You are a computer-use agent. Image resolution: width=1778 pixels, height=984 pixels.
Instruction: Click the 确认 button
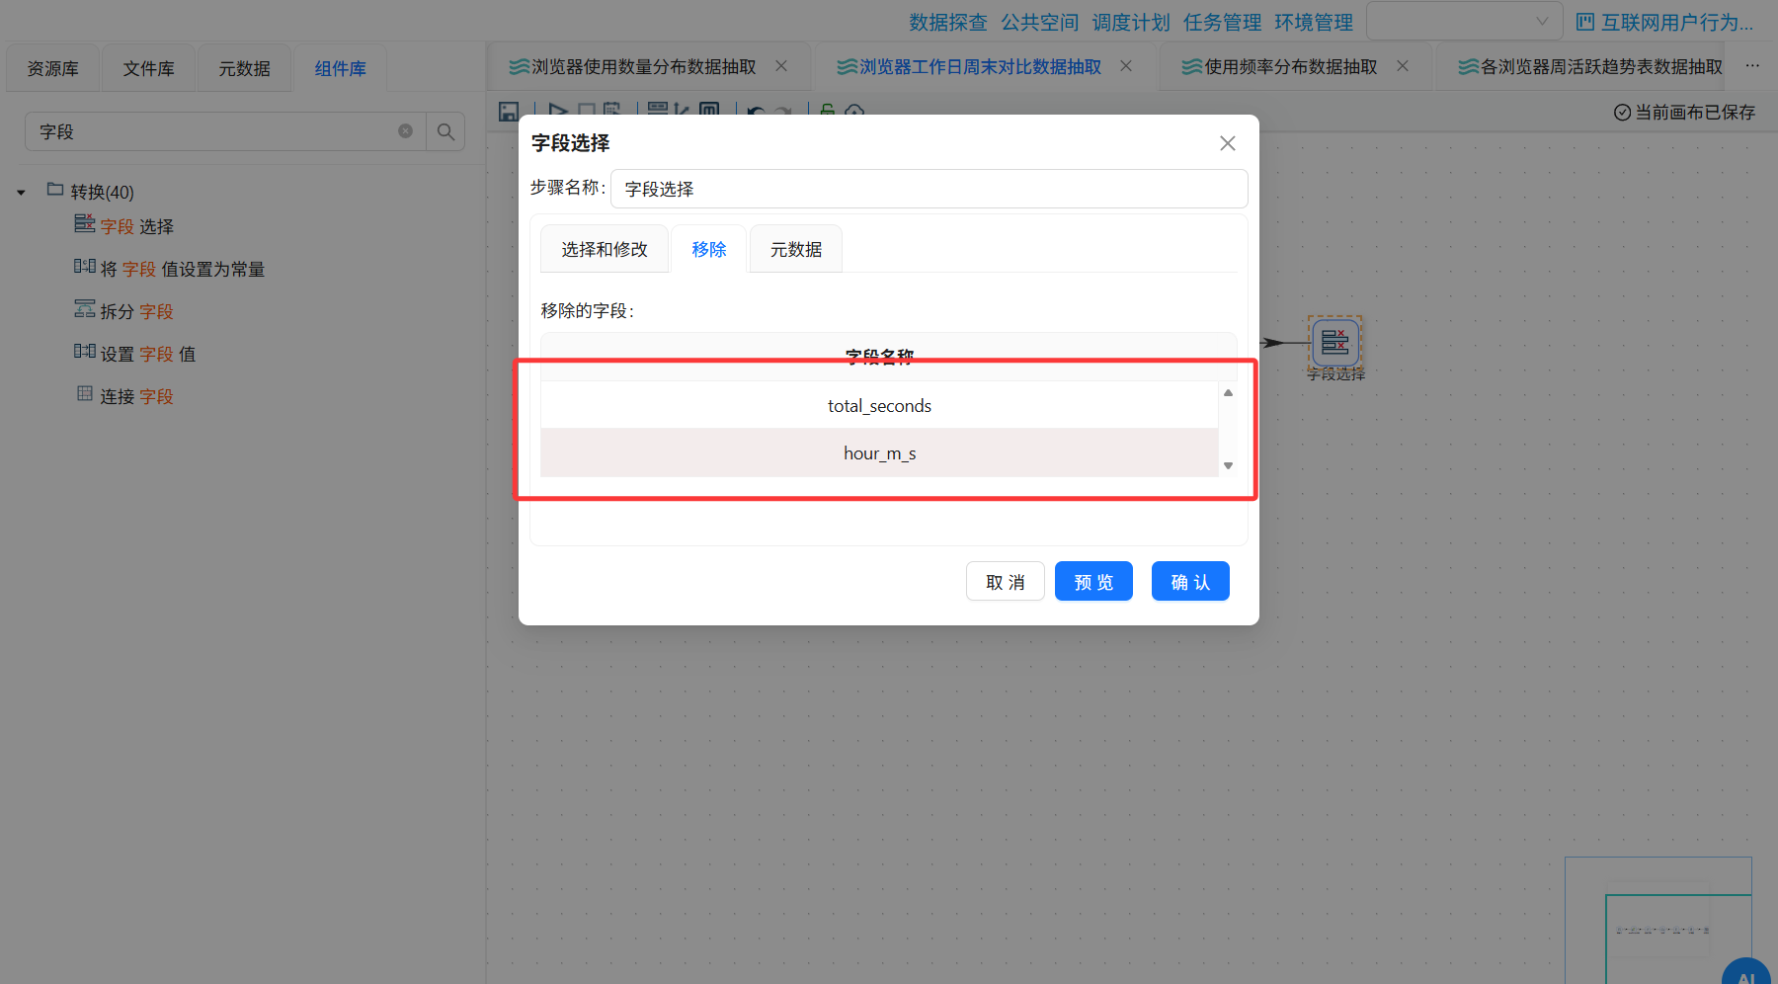coord(1190,581)
